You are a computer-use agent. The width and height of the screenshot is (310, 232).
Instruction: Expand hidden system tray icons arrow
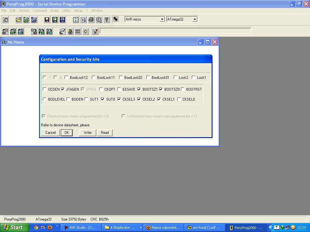click(271, 227)
